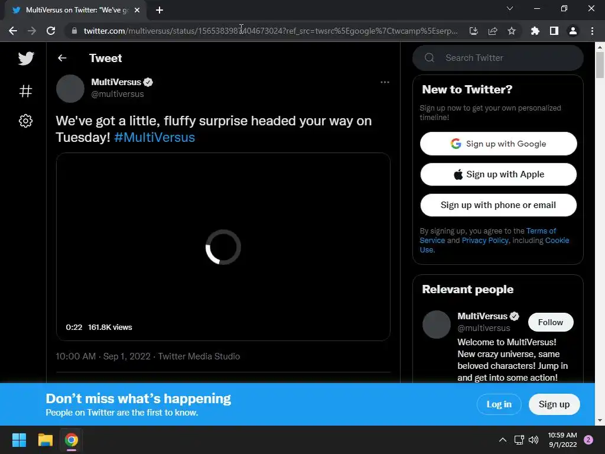Click the @multiversus handle on the tweet
The height and width of the screenshot is (454, 605).
118,94
